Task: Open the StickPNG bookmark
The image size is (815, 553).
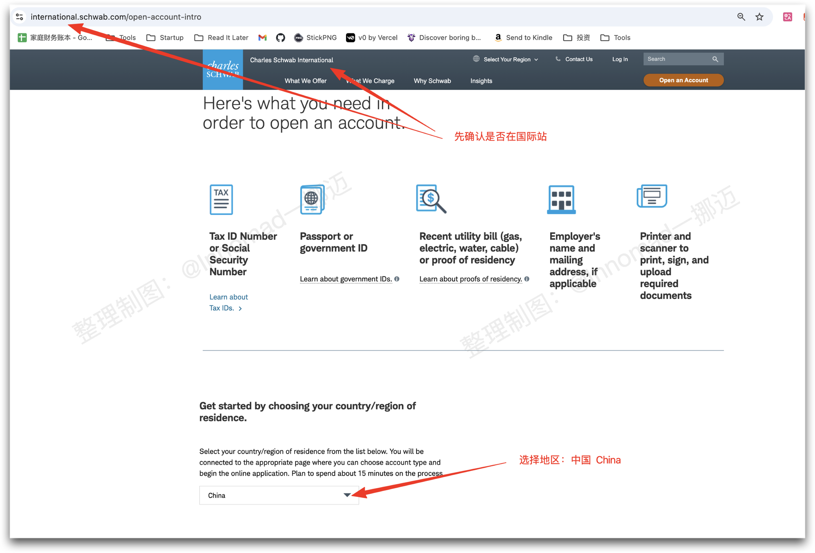Action: 315,37
